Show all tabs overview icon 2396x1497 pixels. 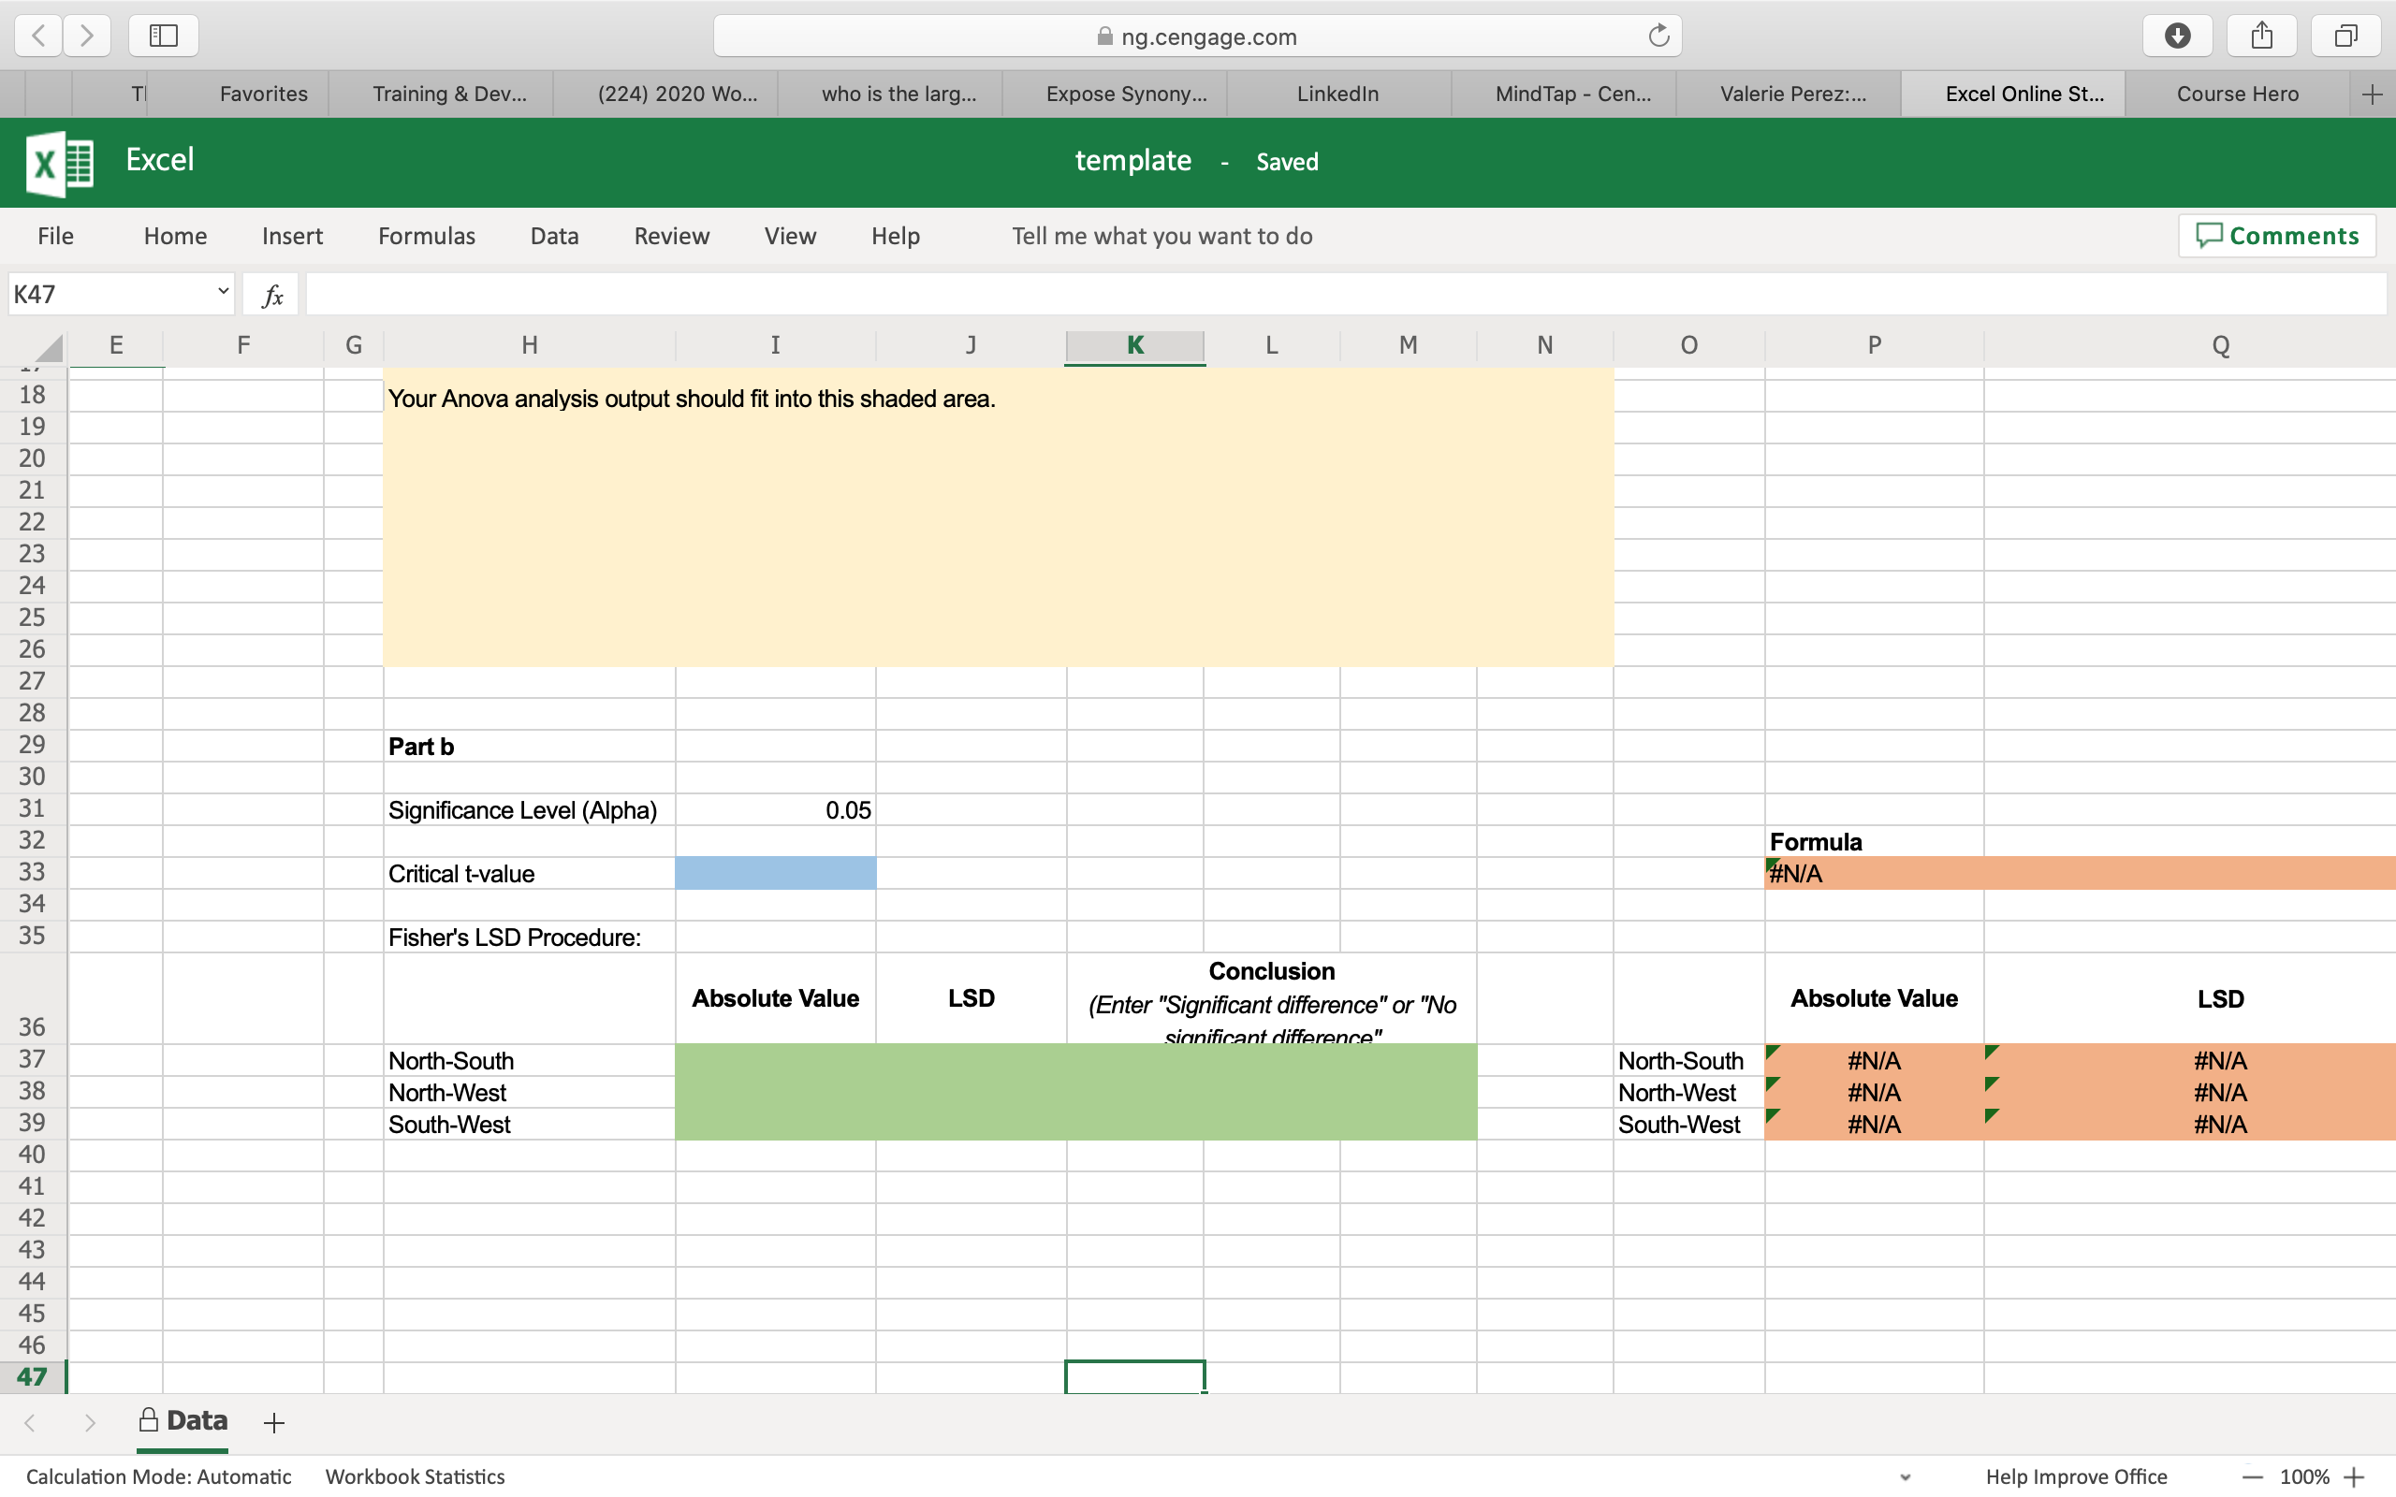pos(2345,36)
